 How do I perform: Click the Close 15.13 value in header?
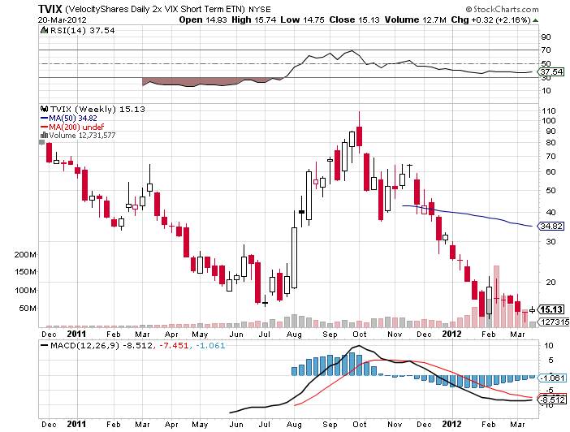pos(355,20)
